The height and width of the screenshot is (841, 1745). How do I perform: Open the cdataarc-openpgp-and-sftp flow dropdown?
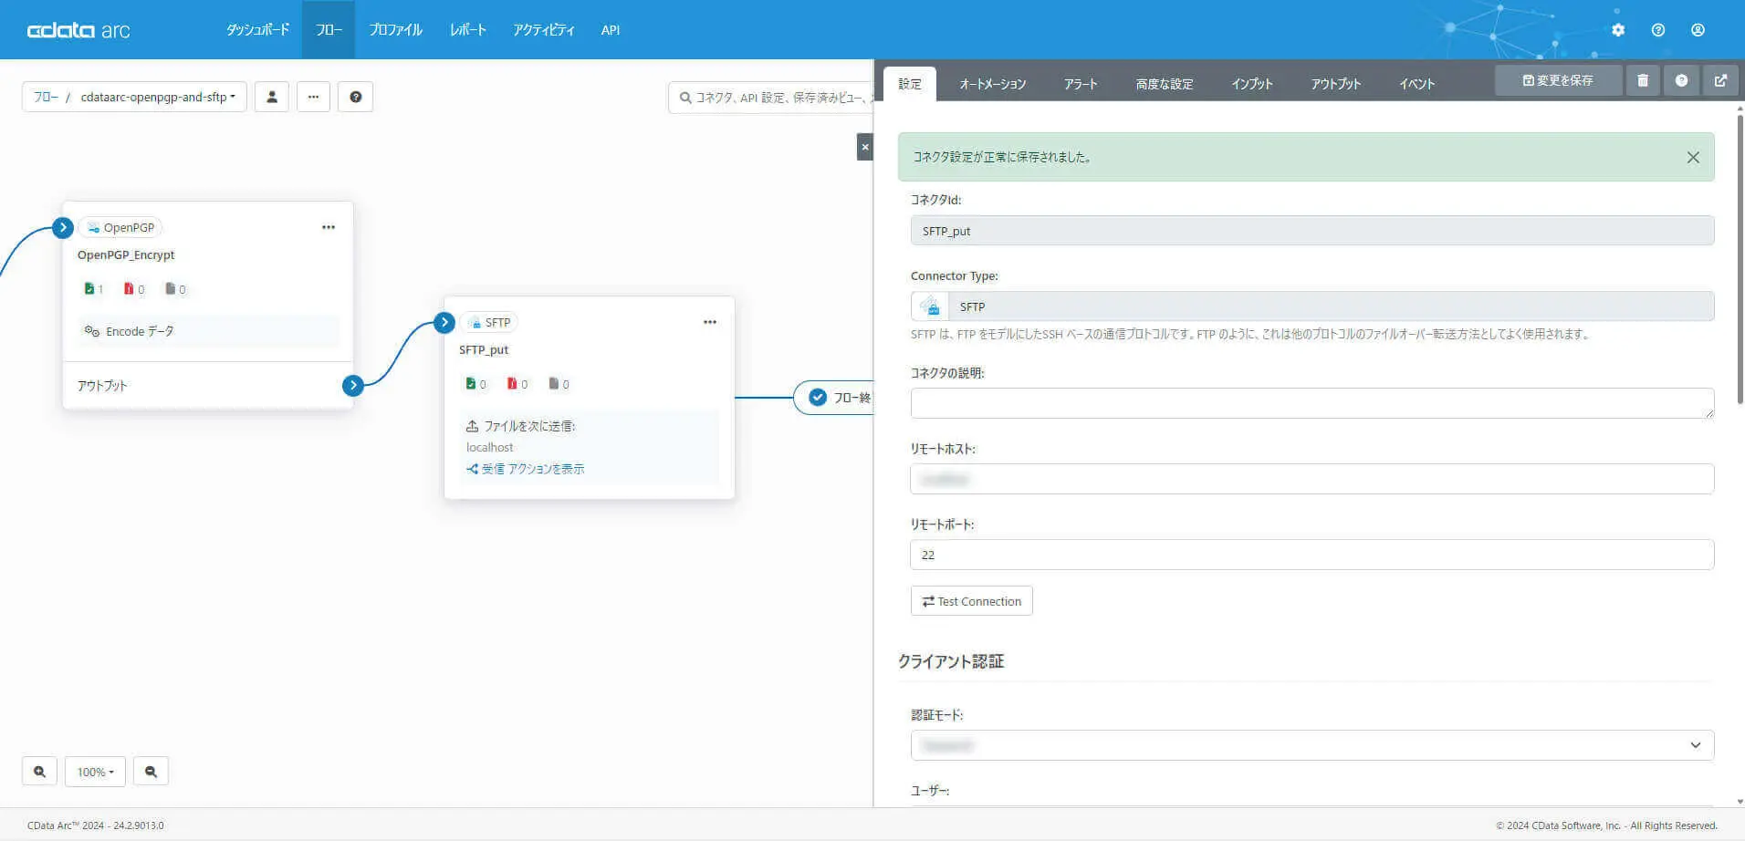[158, 97]
